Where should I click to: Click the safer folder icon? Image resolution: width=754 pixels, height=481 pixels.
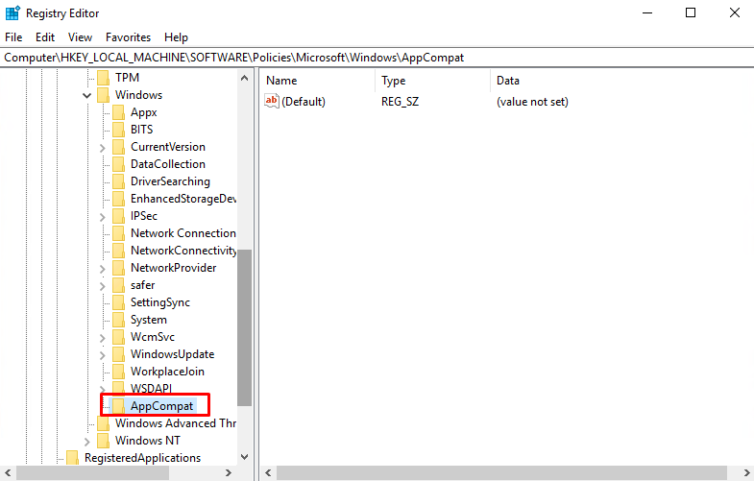click(x=118, y=285)
